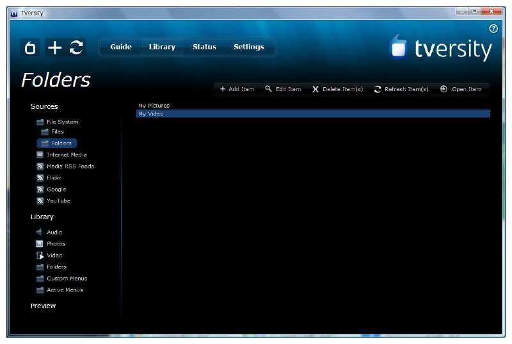
Task: Open the Settings tab
Action: (x=248, y=47)
